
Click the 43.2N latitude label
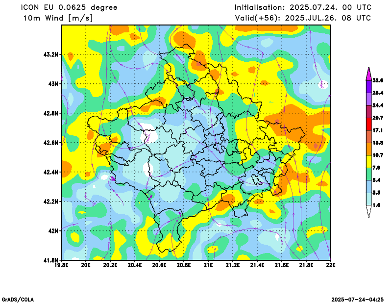click(51, 54)
